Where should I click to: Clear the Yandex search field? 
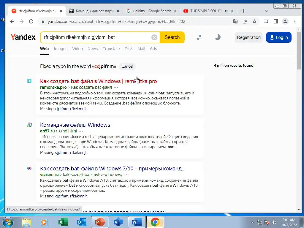click(154, 37)
